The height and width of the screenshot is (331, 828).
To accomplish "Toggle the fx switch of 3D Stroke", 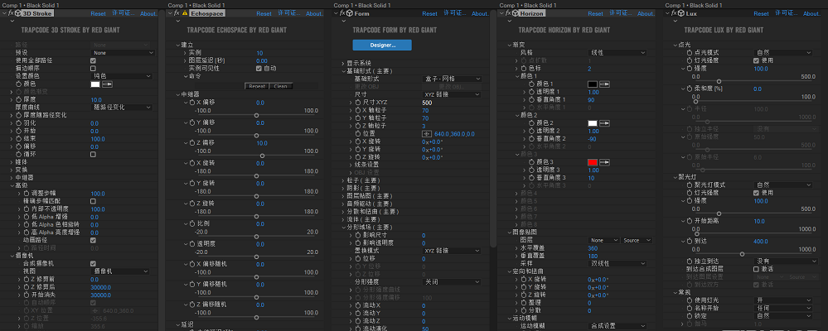I will point(11,13).
